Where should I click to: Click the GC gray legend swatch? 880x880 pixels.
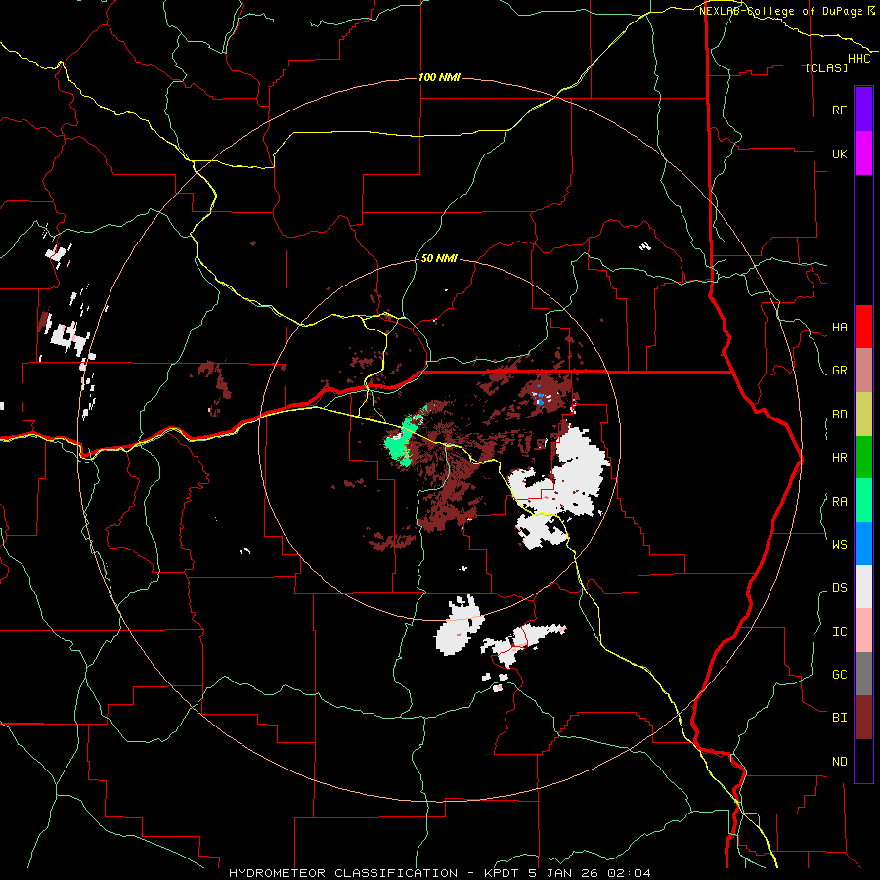[x=863, y=674]
